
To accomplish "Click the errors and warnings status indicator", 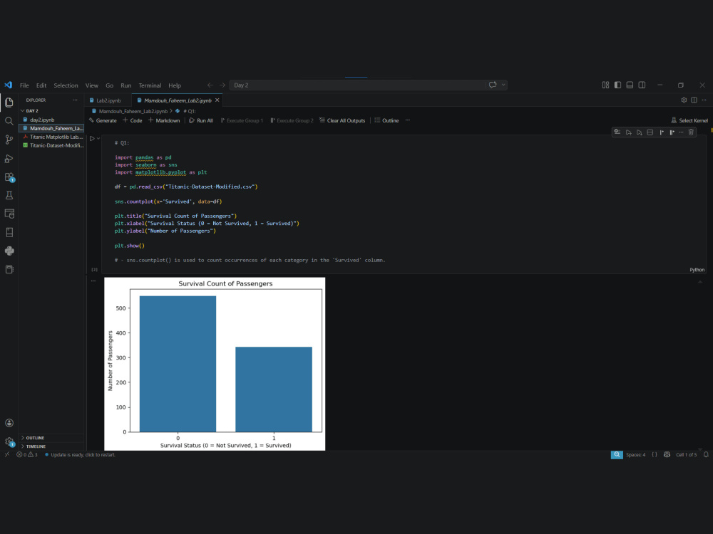I will click(27, 454).
